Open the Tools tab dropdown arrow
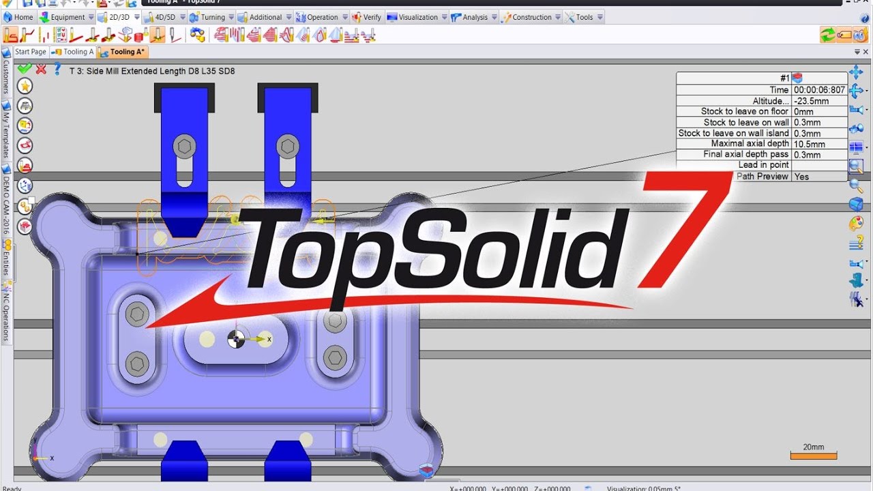This screenshot has width=873, height=491. pyautogui.click(x=600, y=17)
